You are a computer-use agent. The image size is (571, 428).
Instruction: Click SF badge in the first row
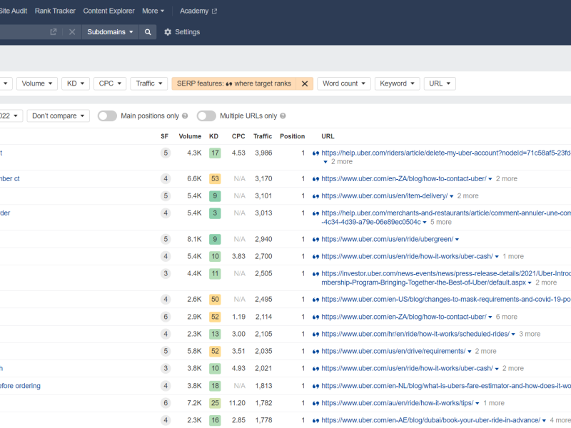coord(166,153)
